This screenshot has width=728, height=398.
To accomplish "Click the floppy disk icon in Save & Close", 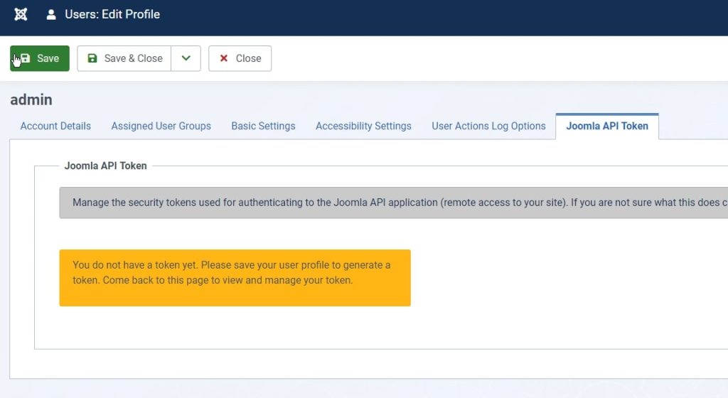I will pyautogui.click(x=92, y=58).
